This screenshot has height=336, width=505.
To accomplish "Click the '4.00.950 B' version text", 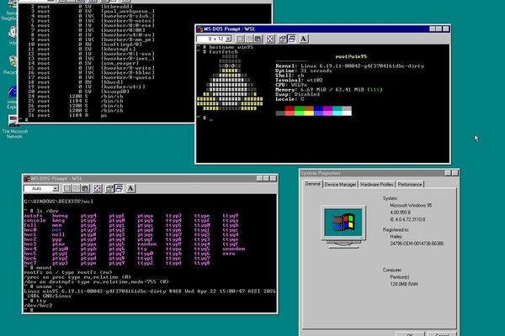I will coord(401,213).
